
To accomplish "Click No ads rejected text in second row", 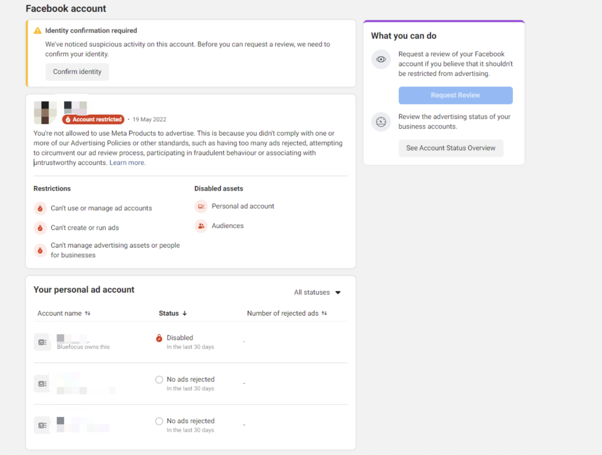I will click(x=191, y=379).
